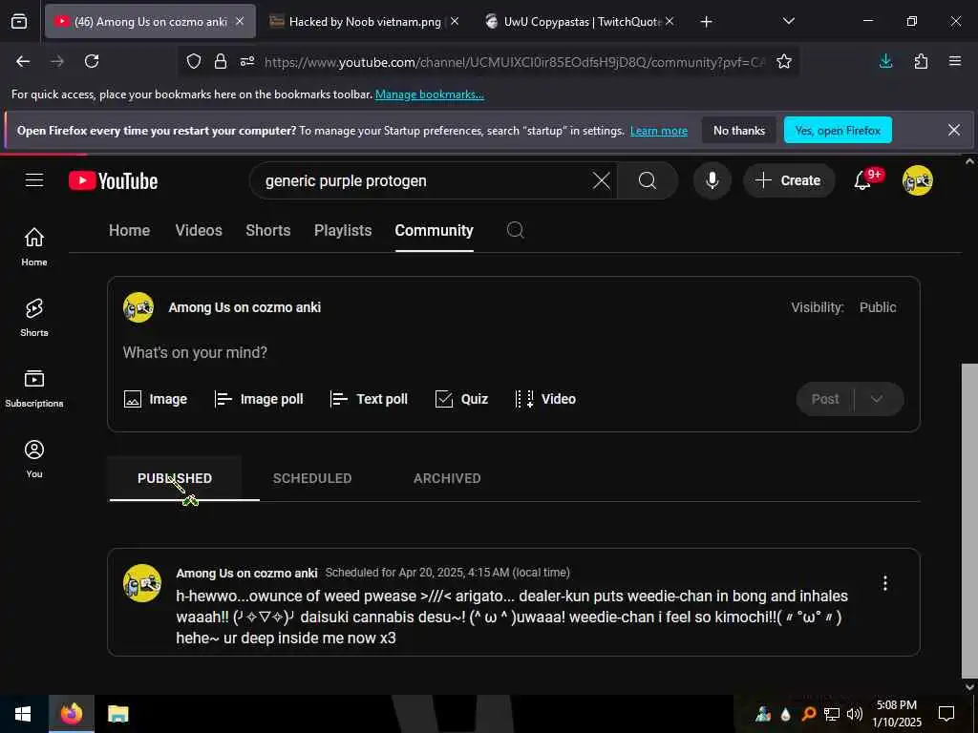The height and width of the screenshot is (733, 978).
Task: Switch to Hacked by Noob vietnam.png tab
Action: tap(357, 21)
